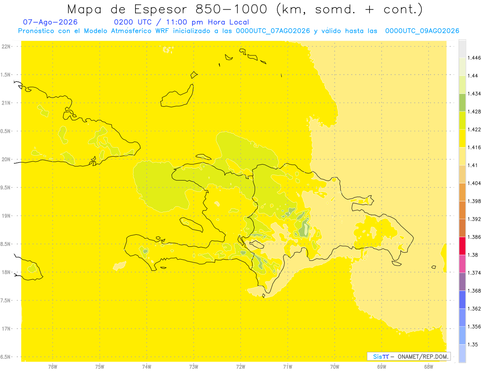The height and width of the screenshot is (372, 481).
Task: Click the legend value "1.44"
Action: [473, 75]
